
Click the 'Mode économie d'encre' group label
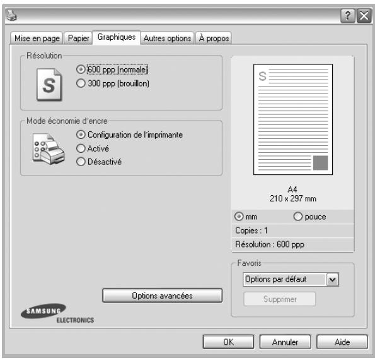tap(67, 121)
